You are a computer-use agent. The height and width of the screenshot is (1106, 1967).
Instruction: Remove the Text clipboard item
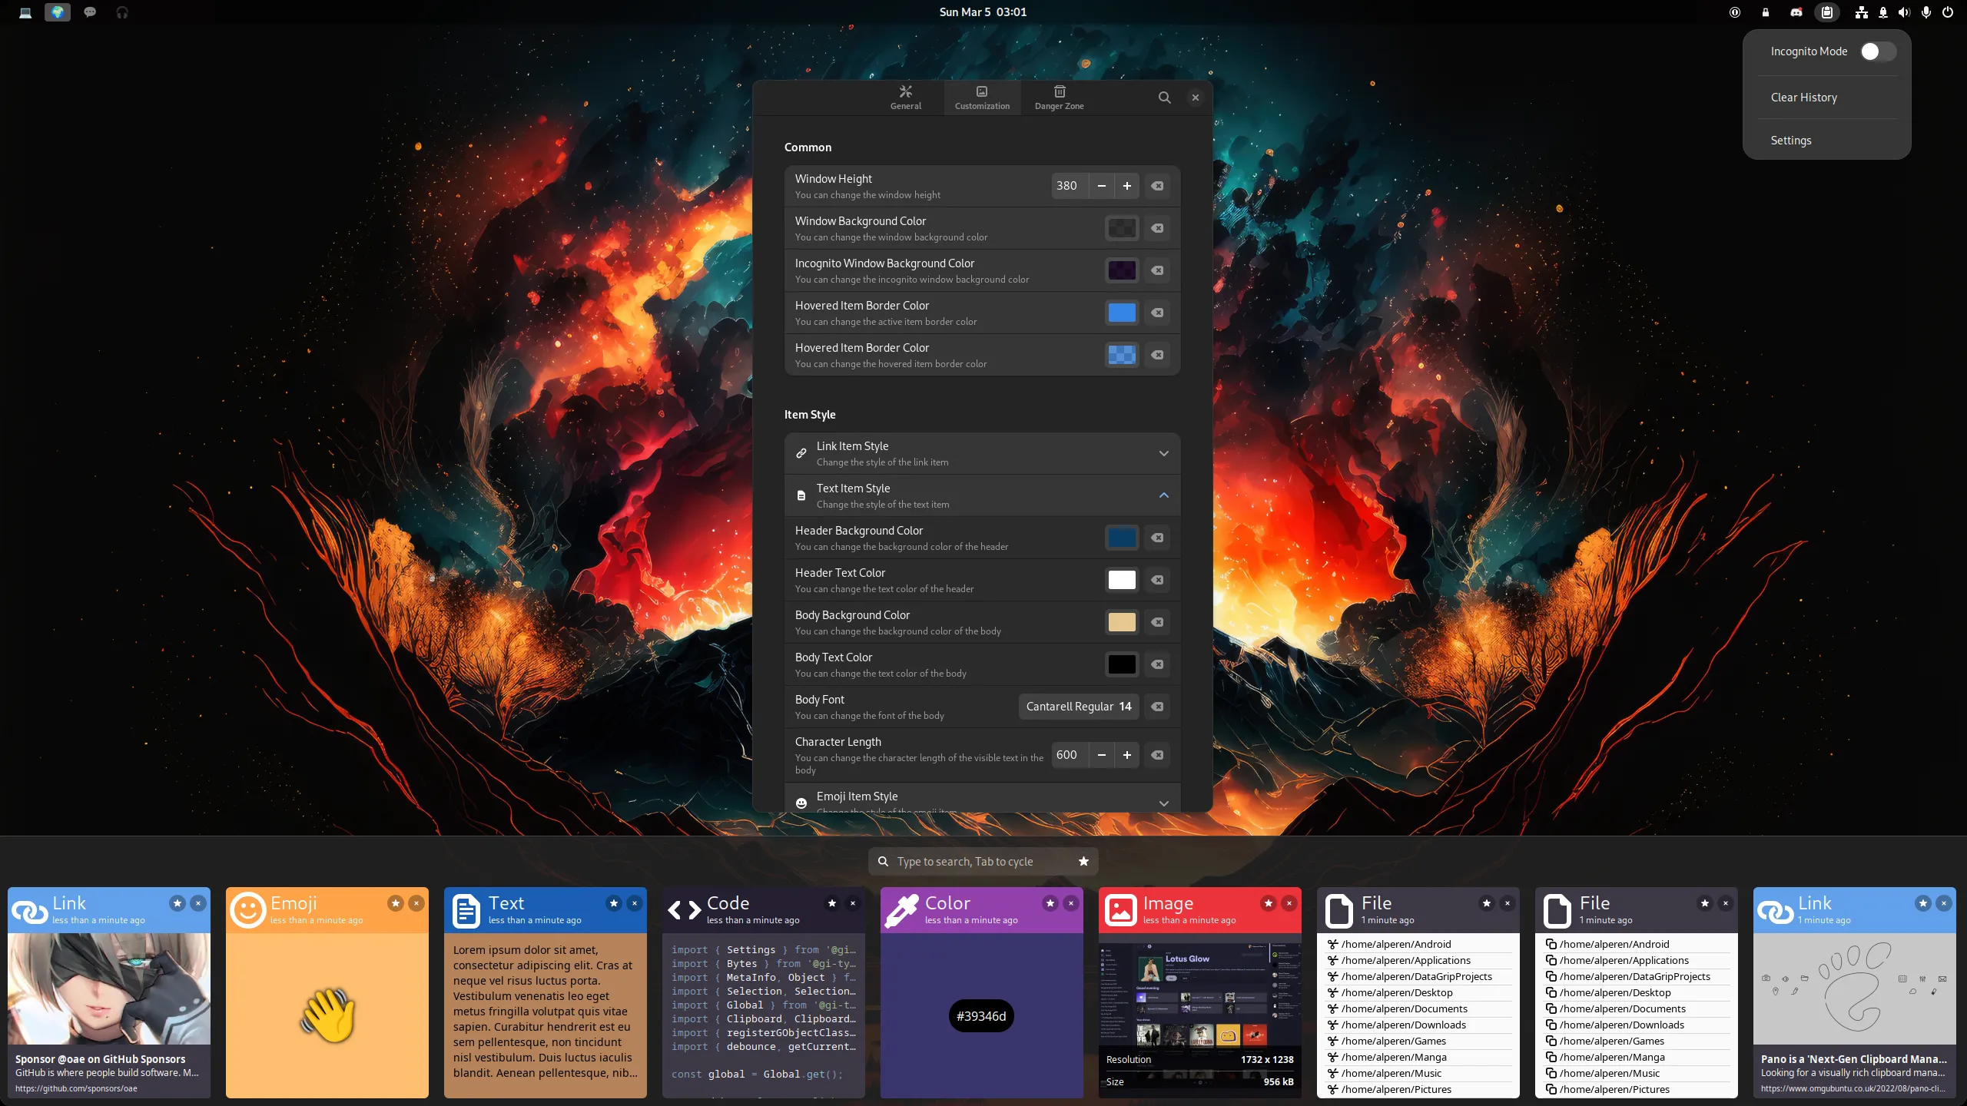635,903
